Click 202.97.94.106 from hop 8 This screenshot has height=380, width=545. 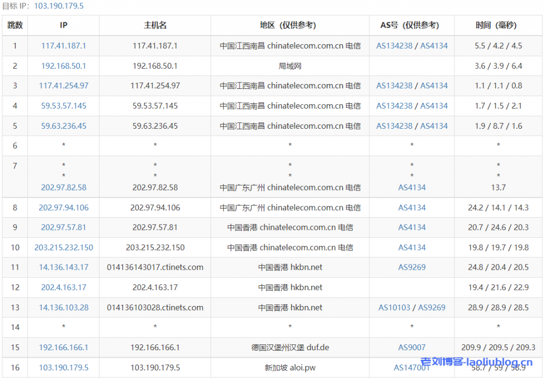pos(63,208)
